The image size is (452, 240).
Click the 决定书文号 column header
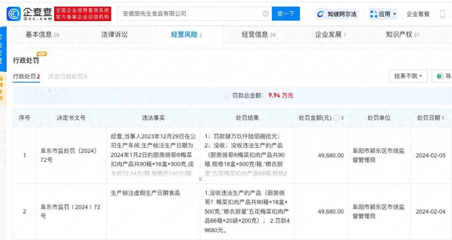[x=71, y=118]
